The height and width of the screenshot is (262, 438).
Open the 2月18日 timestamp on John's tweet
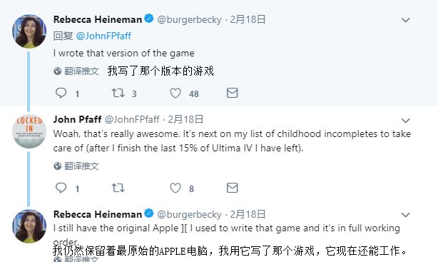click(185, 119)
